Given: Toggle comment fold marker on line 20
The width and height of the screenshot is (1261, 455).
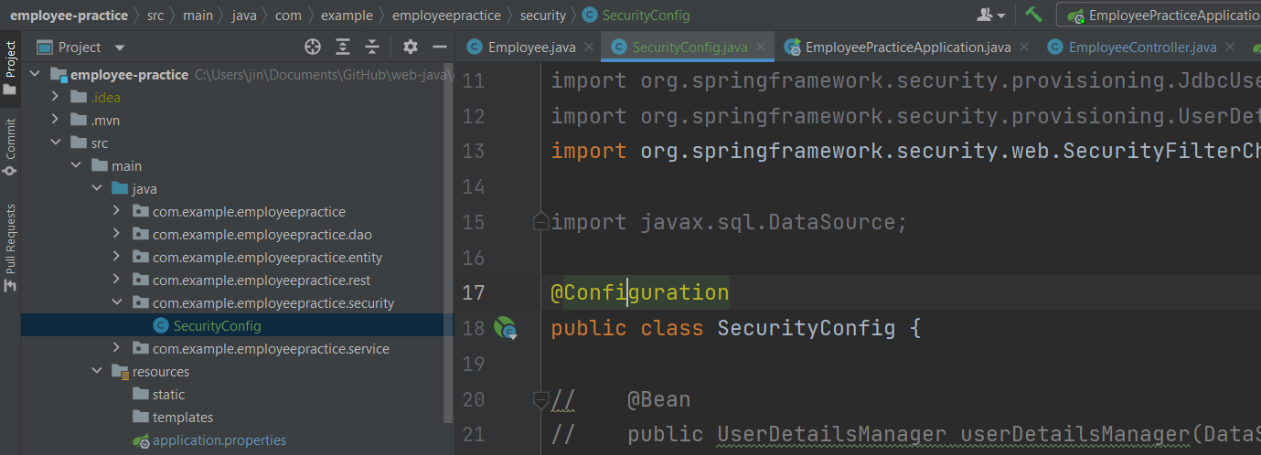Looking at the screenshot, I should coord(540,399).
